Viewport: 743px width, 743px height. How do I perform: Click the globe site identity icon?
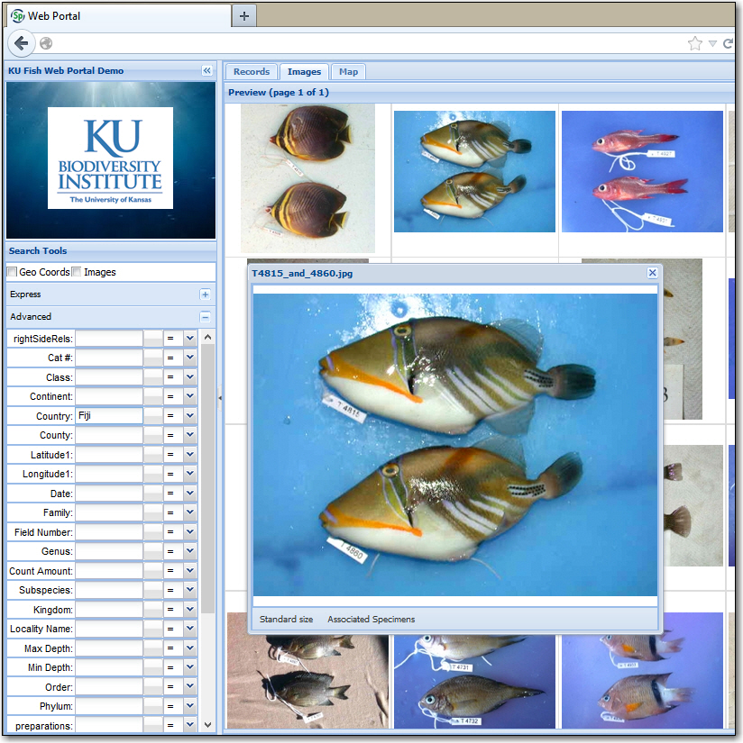pyautogui.click(x=46, y=43)
